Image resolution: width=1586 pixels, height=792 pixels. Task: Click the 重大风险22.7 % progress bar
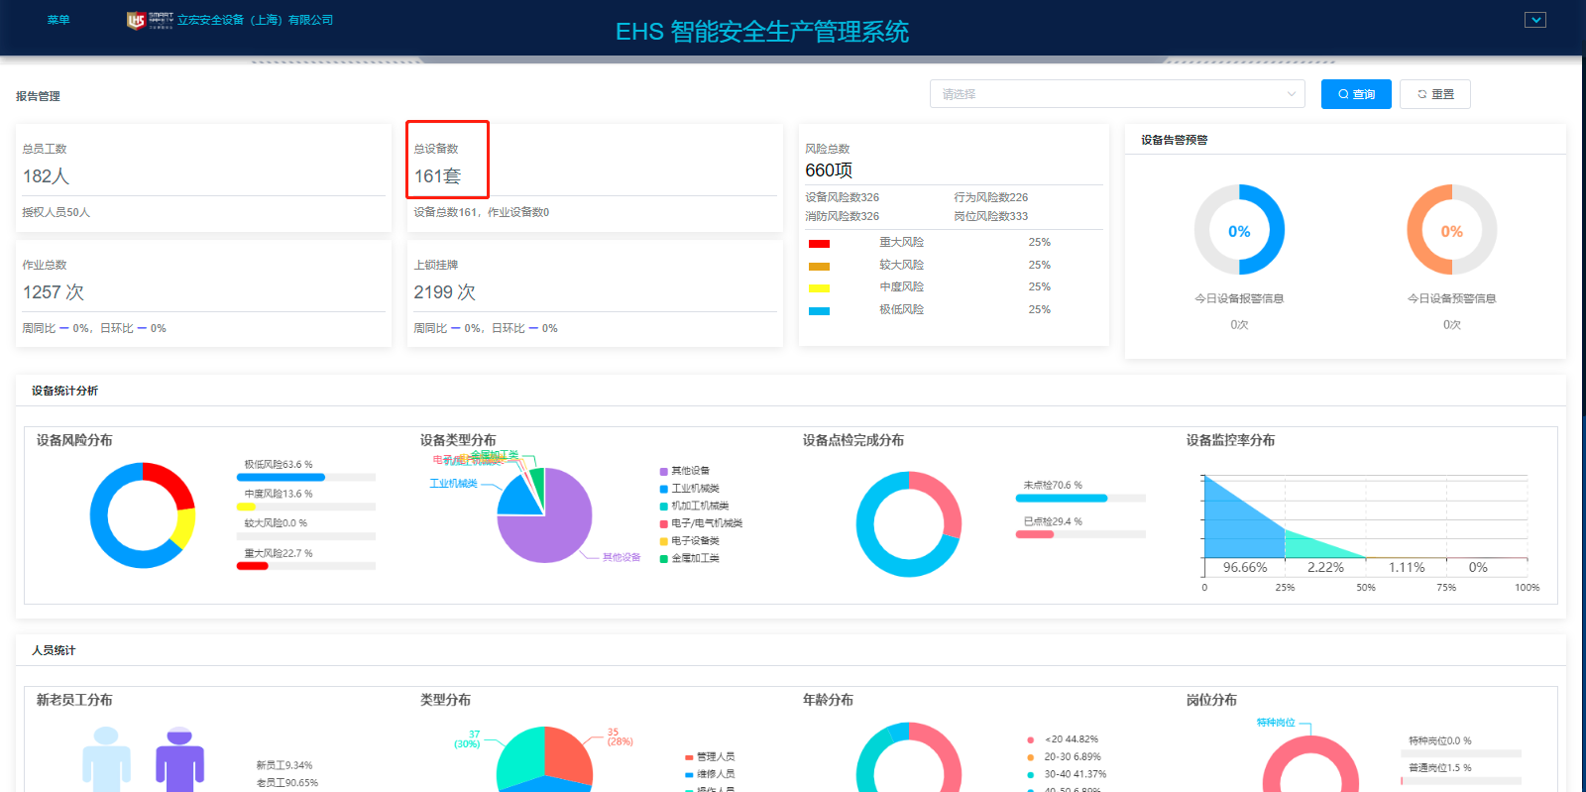click(x=306, y=566)
